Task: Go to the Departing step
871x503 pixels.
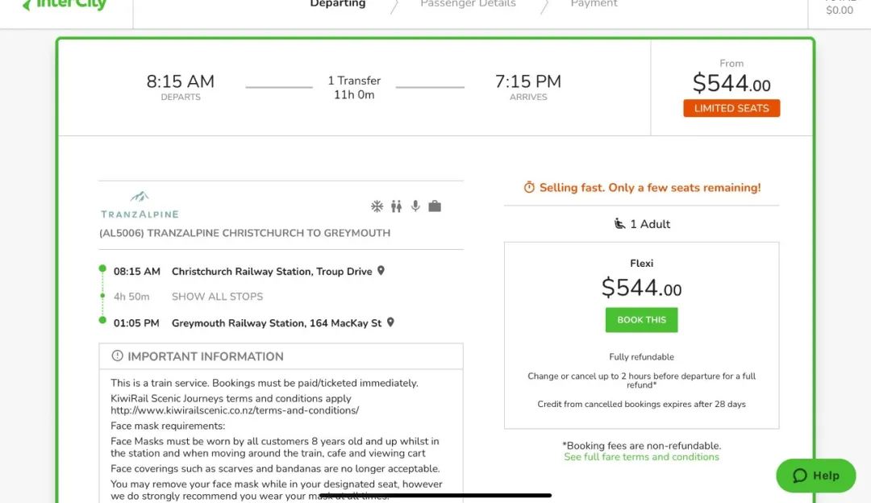Action: [x=338, y=4]
